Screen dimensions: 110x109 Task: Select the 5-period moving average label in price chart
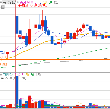click(35, 2)
